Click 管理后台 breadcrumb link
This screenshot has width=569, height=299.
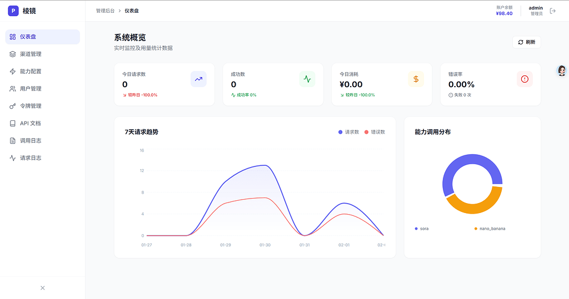105,11
